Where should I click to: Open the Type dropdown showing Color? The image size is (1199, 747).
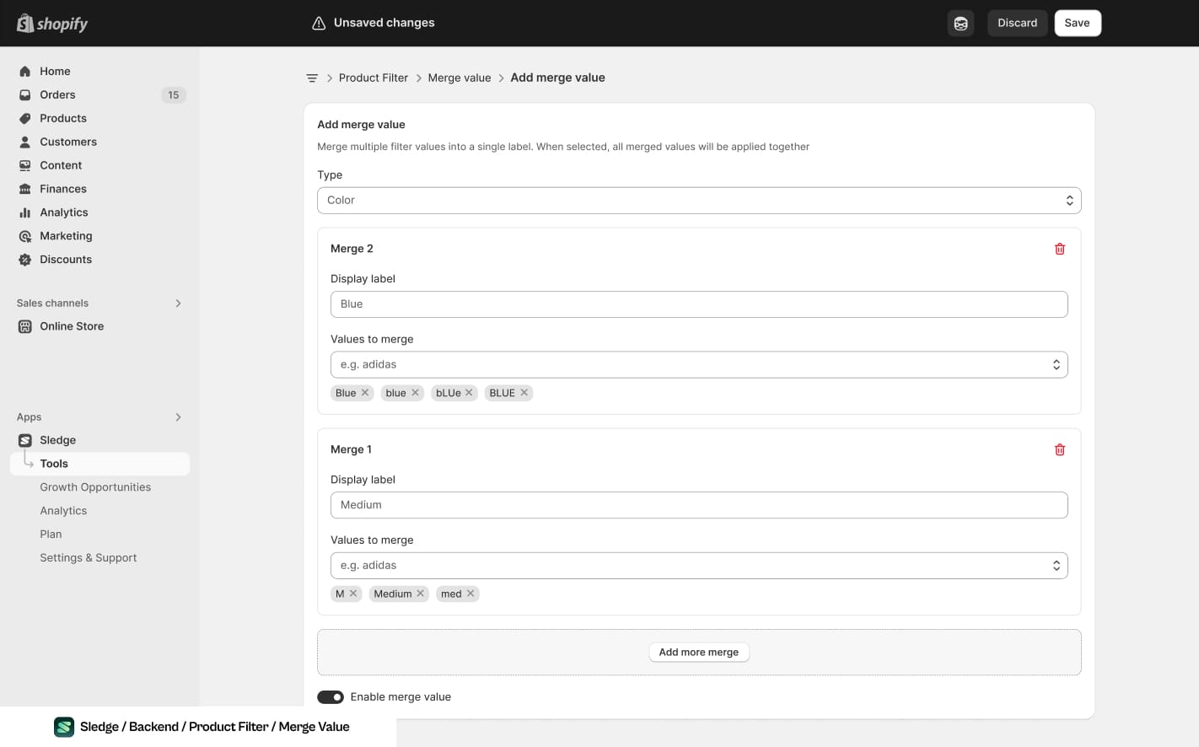[699, 201]
